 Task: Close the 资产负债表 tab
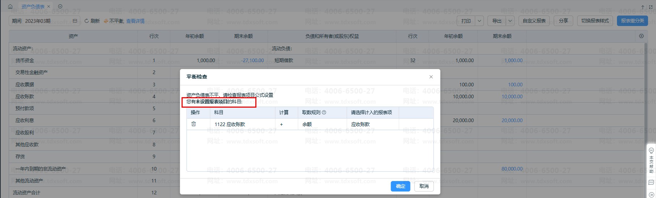point(49,7)
